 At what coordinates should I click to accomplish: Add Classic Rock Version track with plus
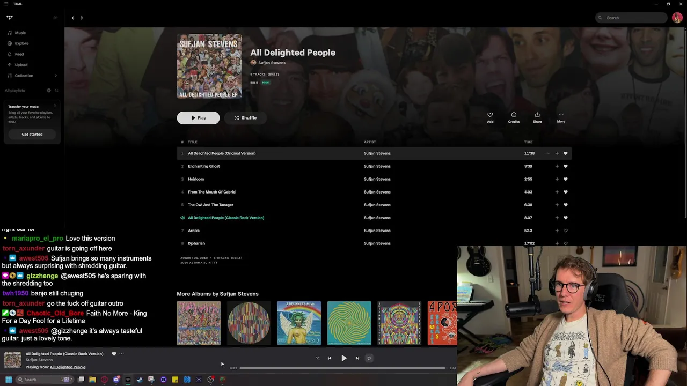[557, 218]
